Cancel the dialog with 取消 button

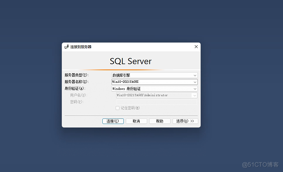pos(136,121)
